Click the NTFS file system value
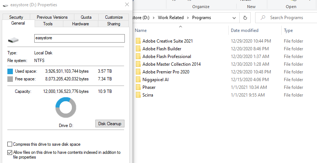The image size is (317, 163). click(x=39, y=61)
